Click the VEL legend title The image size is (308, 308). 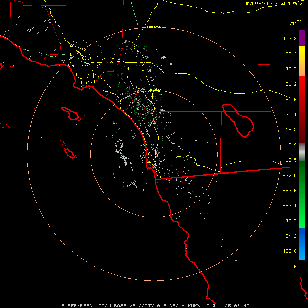point(301,21)
